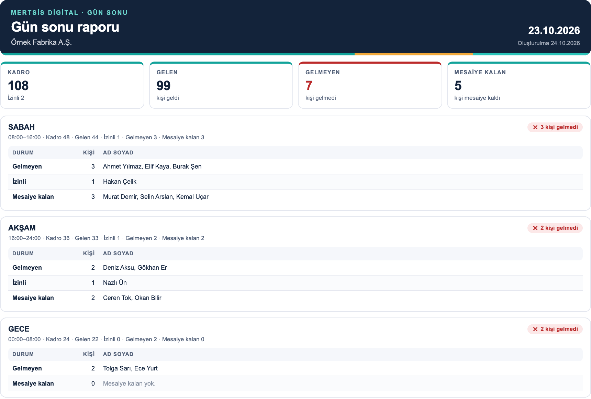Click the KİŞİ column header in AKŞAM table

tap(89, 254)
